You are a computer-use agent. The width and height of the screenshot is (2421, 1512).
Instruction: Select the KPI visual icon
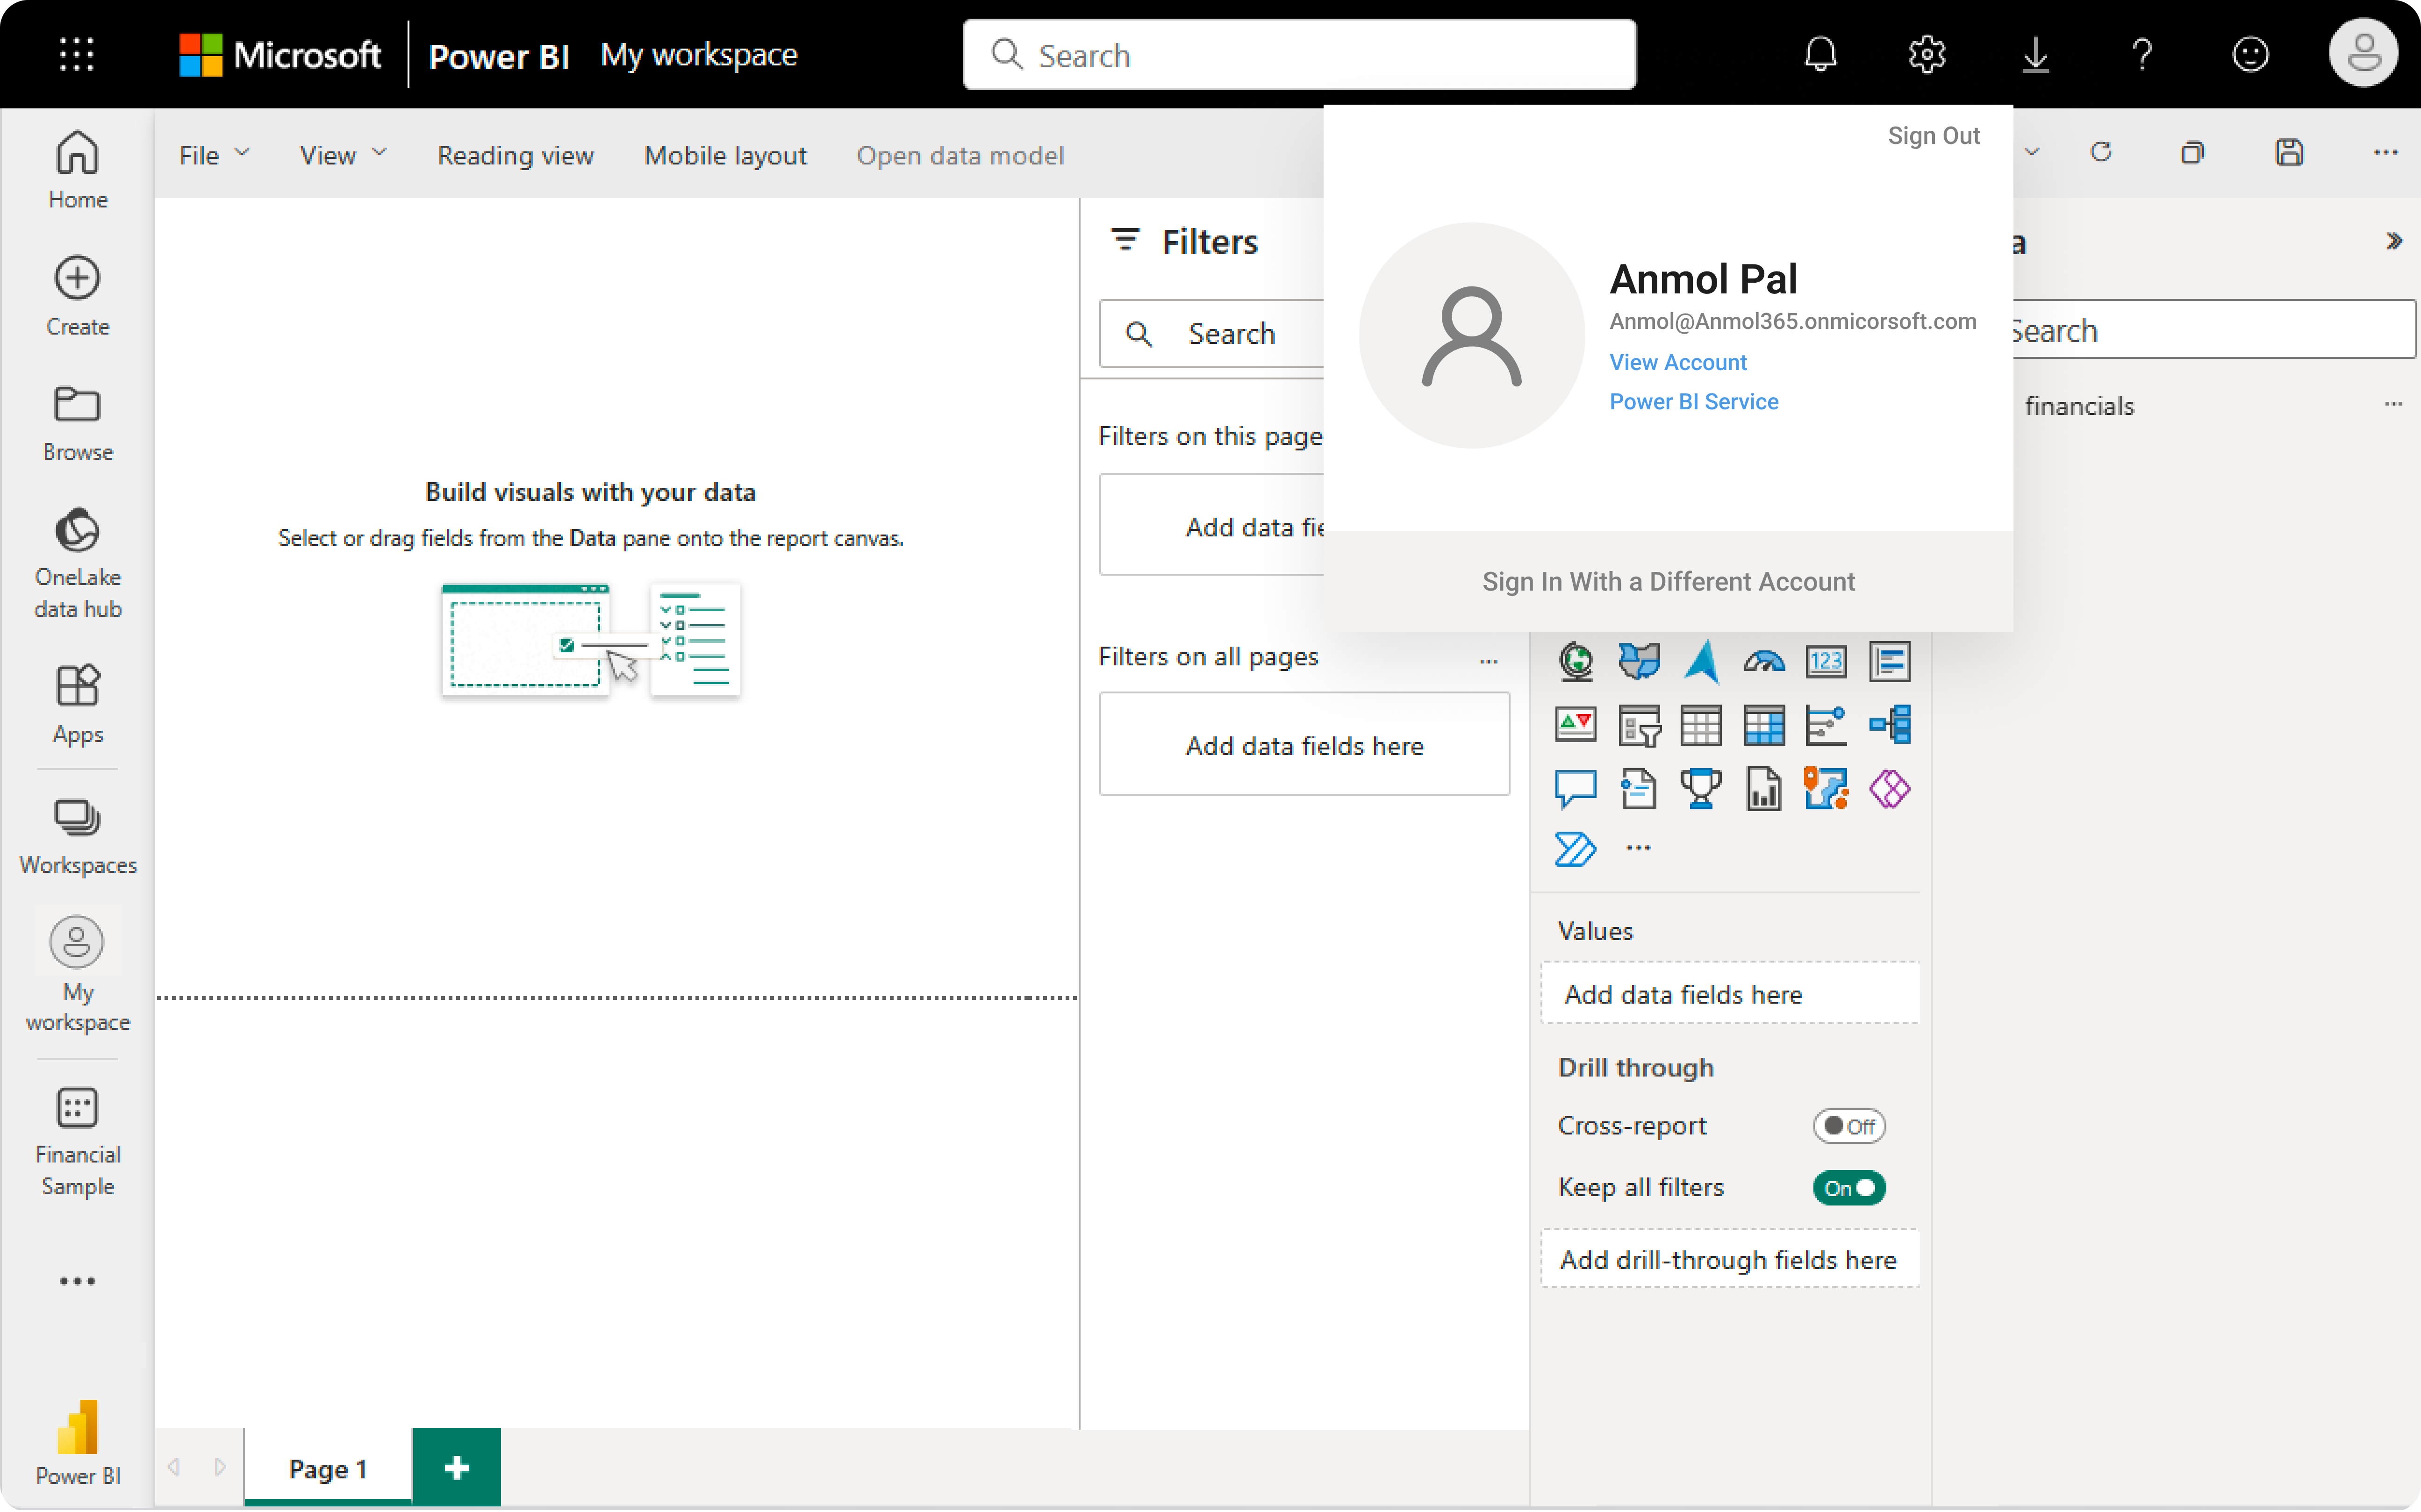1576,724
